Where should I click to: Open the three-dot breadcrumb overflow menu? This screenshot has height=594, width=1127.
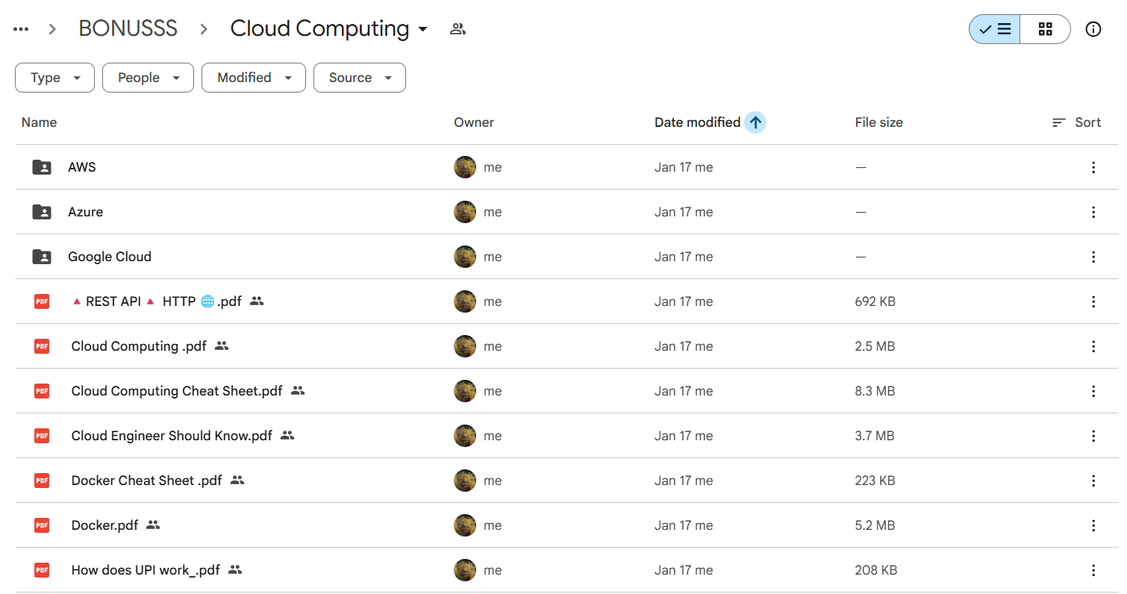pyautogui.click(x=21, y=29)
